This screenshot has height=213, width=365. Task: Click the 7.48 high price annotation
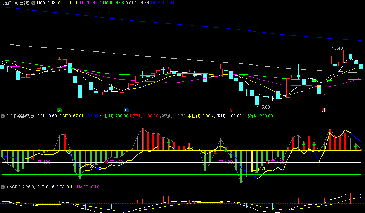tap(338, 48)
